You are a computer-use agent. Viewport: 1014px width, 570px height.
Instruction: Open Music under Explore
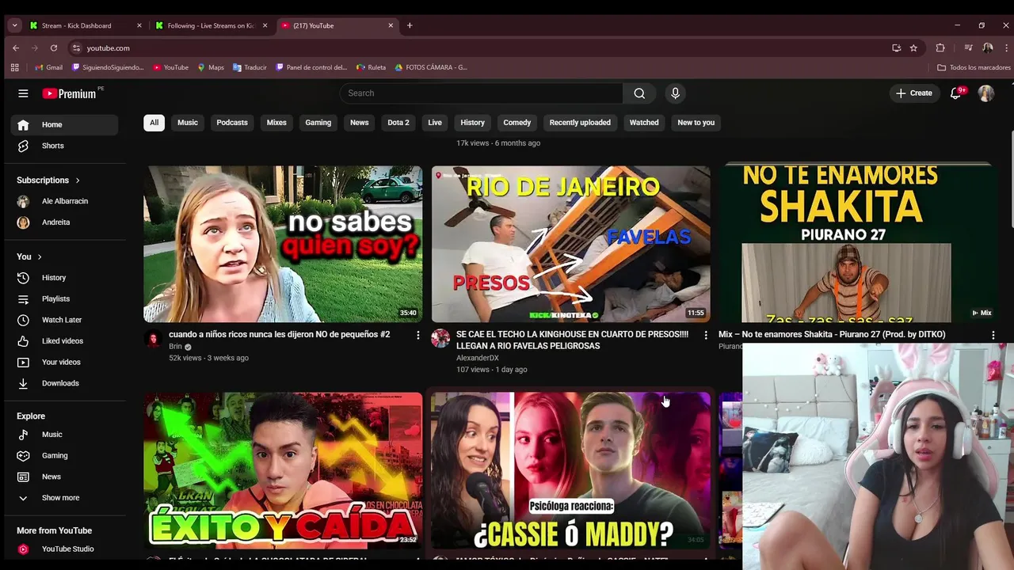coord(64,435)
